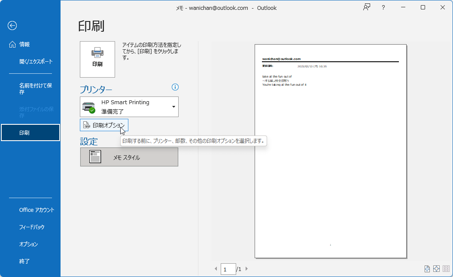This screenshot has height=277, width=453.
Task: Show actual size preview icon
Action: 427,269
